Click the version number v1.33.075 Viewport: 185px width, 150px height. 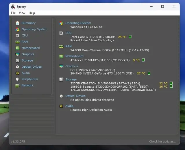18,142
